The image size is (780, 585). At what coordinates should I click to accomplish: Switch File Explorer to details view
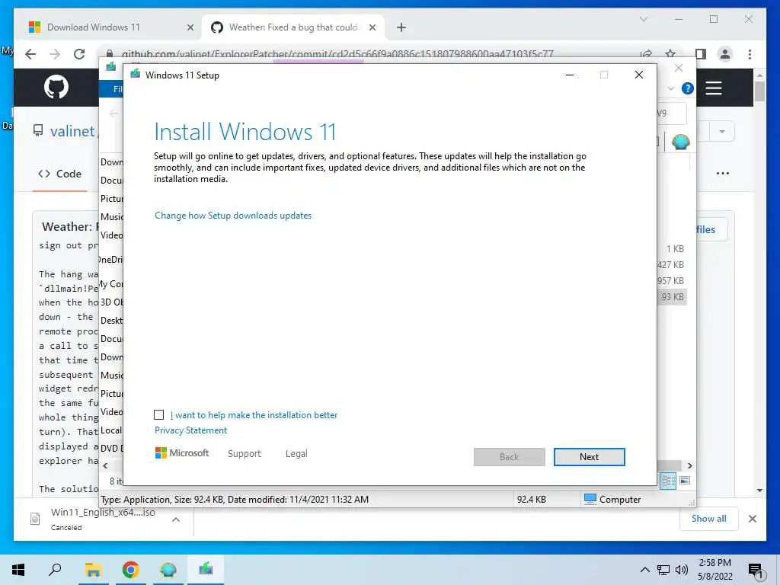click(668, 481)
